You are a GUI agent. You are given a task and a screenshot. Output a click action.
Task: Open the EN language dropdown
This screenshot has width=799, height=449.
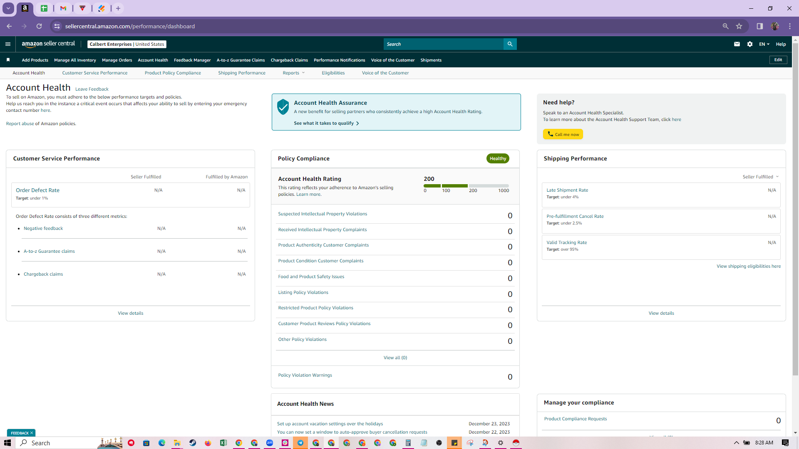764,44
